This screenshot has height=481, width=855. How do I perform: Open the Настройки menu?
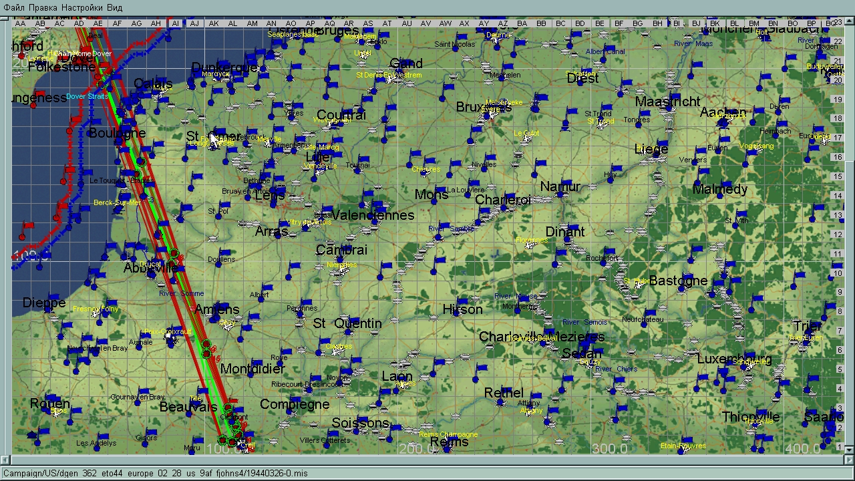(82, 7)
